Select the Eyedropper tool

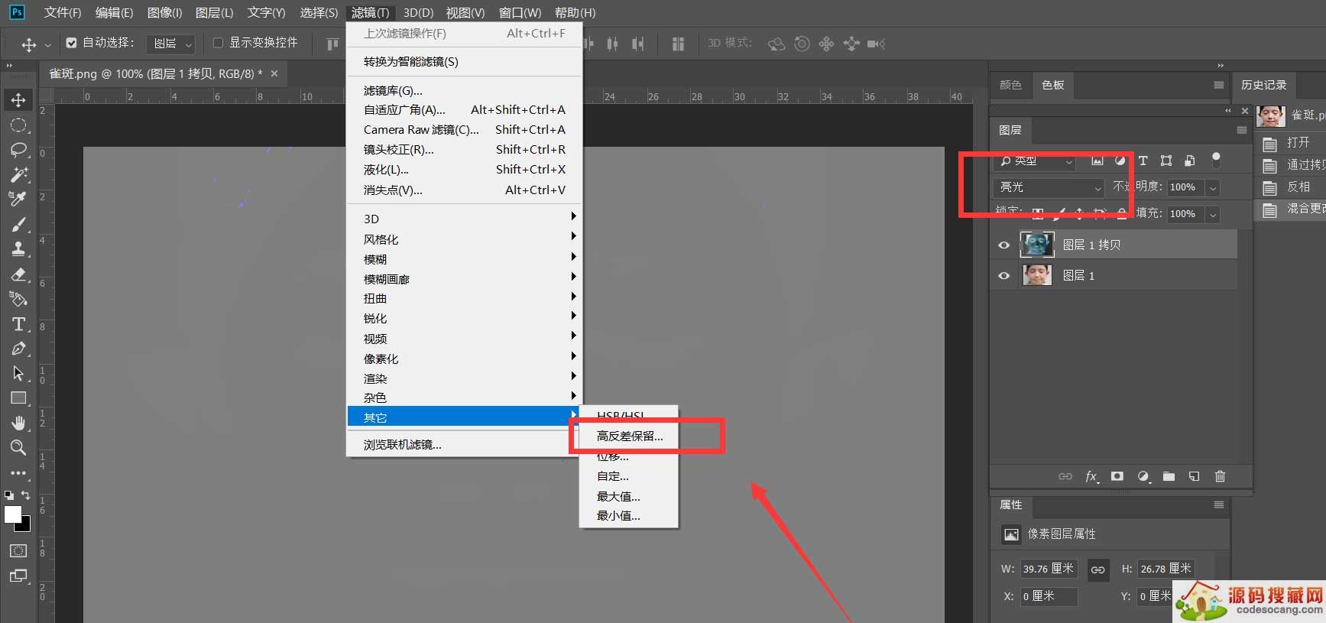(18, 199)
